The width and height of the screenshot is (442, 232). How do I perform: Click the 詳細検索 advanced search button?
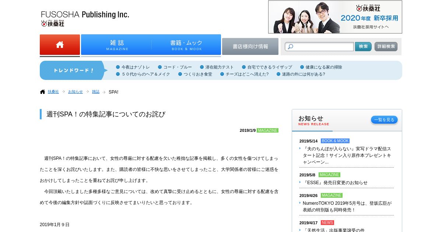386,47
